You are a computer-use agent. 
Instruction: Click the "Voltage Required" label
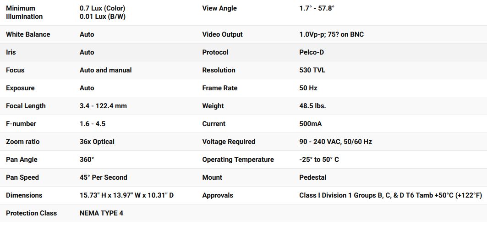[229, 142]
